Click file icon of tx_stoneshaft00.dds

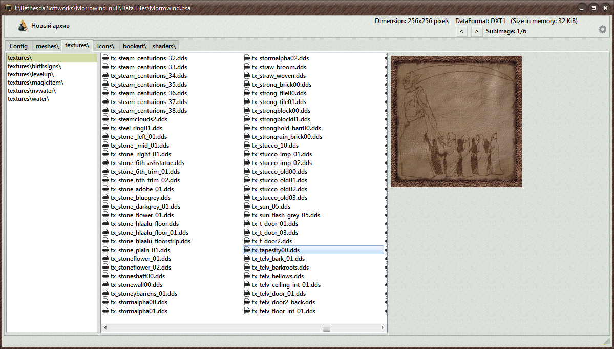(105, 276)
